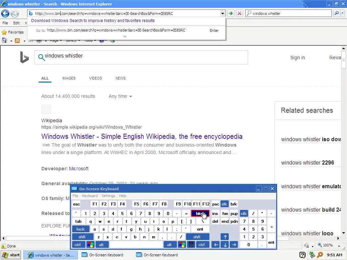
Task: Toggle the left shft key
Action: pos(82,237)
